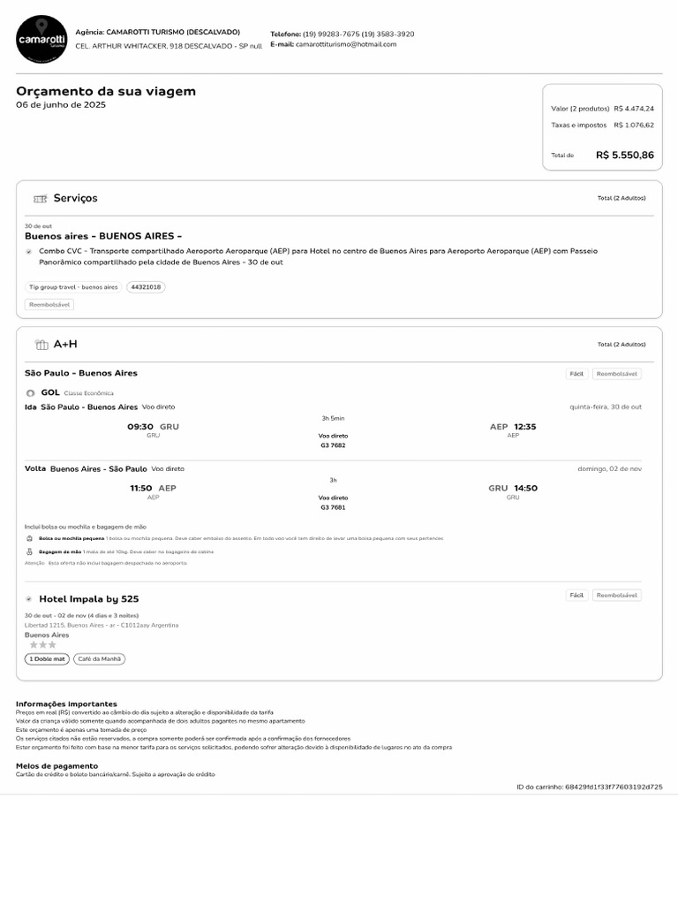Click the check icon beside Combo CVC
The image size is (678, 905).
pos(29,252)
